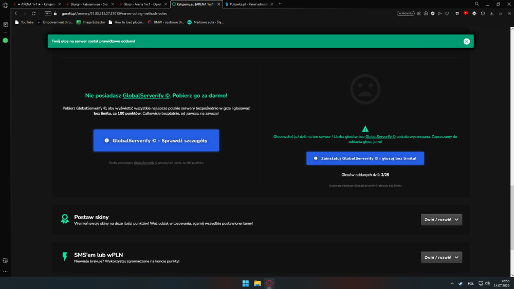Open the volume speaker icon in tray

coord(487,283)
